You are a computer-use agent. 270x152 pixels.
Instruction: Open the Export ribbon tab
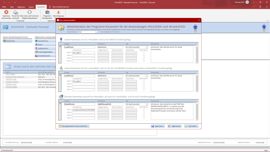[31, 7]
